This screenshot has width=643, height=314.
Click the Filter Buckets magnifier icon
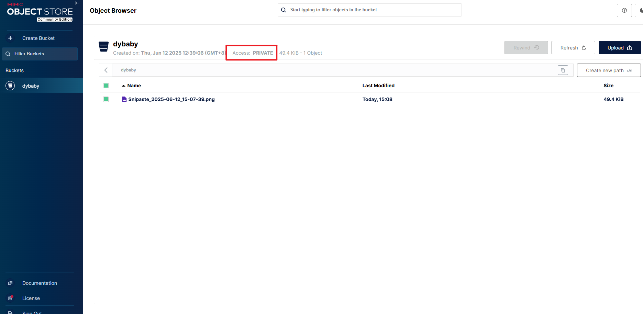click(x=8, y=54)
